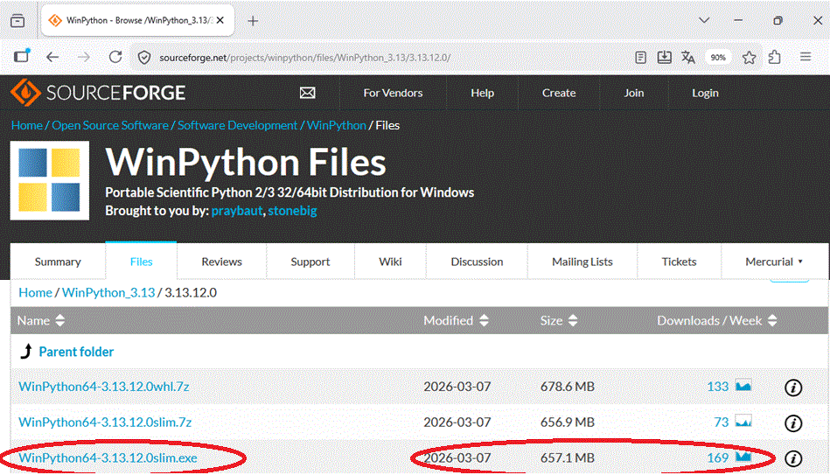830x475 pixels.
Task: Sort by Downloads / Week
Action: 716,320
